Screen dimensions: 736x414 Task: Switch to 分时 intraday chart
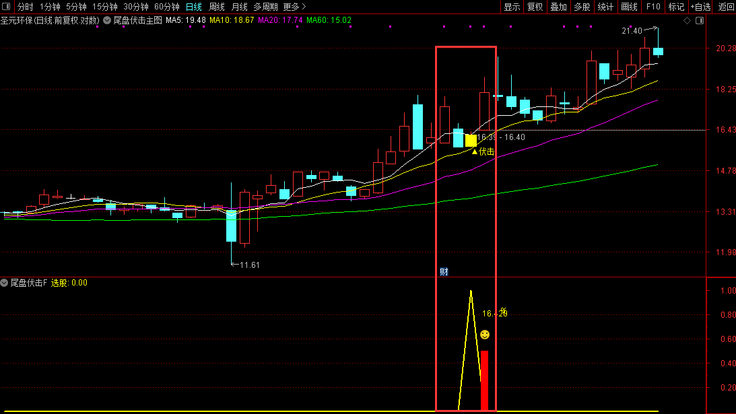[x=26, y=7]
